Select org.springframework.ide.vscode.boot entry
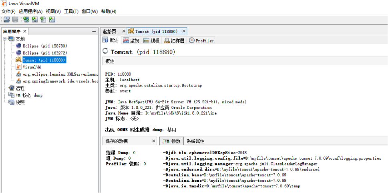The image size is (388, 193). pyautogui.click(x=60, y=81)
